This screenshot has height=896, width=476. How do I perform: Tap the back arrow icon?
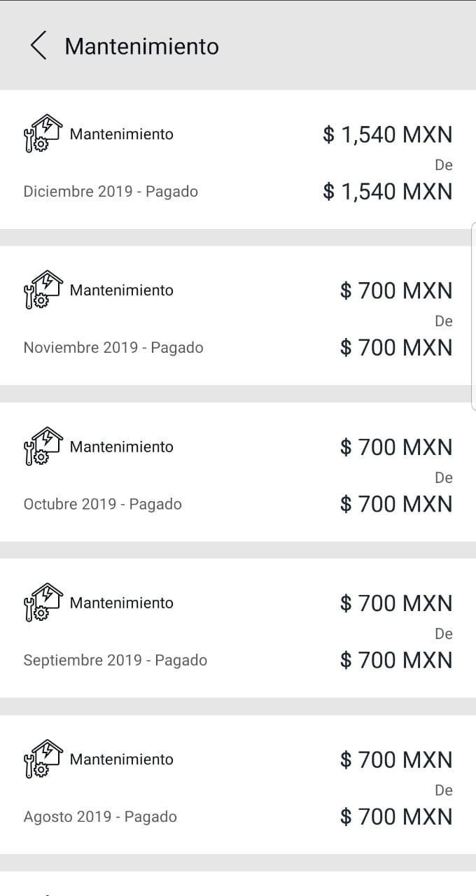(38, 45)
